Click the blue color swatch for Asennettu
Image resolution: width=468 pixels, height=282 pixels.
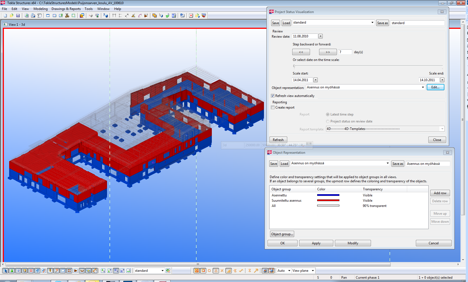point(328,195)
